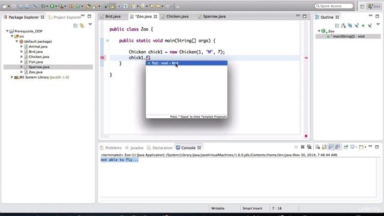The image size is (384, 216).
Task: Click the Zoo class icon in Outline
Action: pyautogui.click(x=324, y=31)
